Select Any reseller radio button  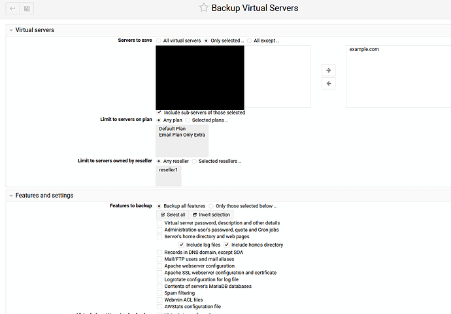click(159, 162)
